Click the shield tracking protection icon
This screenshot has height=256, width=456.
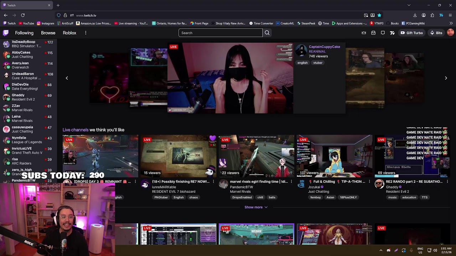(58, 15)
